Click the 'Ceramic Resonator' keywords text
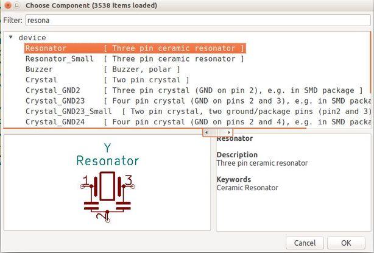This screenshot has width=374, height=253. coord(247,188)
